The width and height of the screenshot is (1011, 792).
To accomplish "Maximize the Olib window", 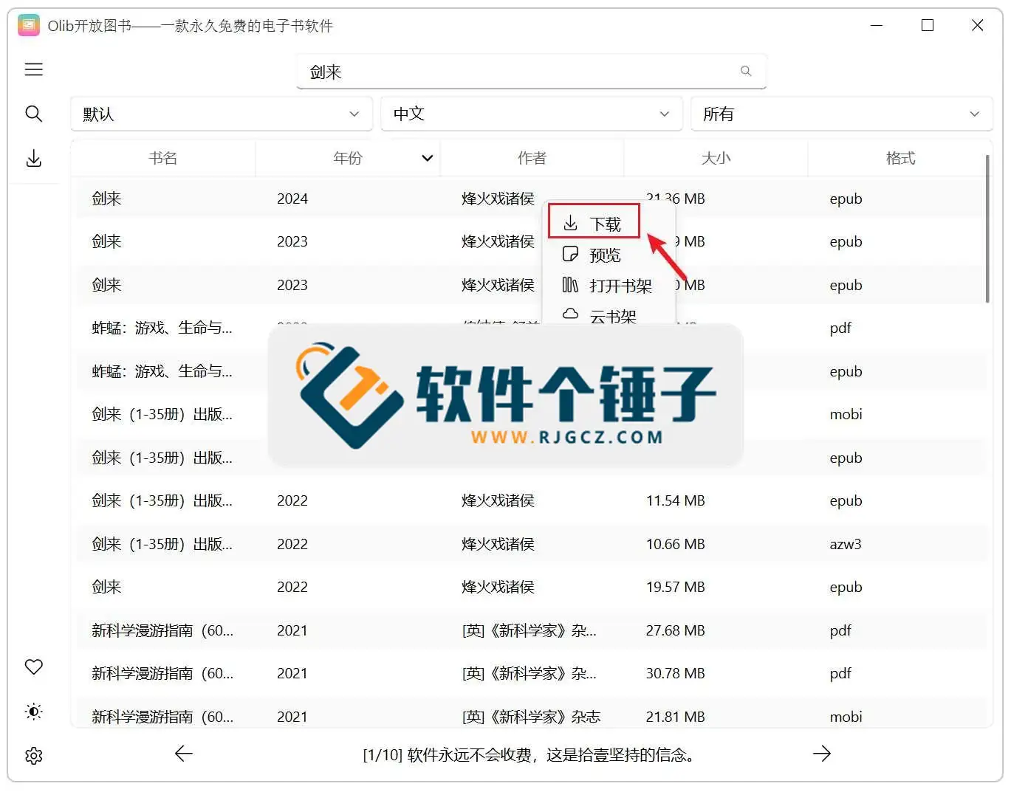I will (928, 26).
